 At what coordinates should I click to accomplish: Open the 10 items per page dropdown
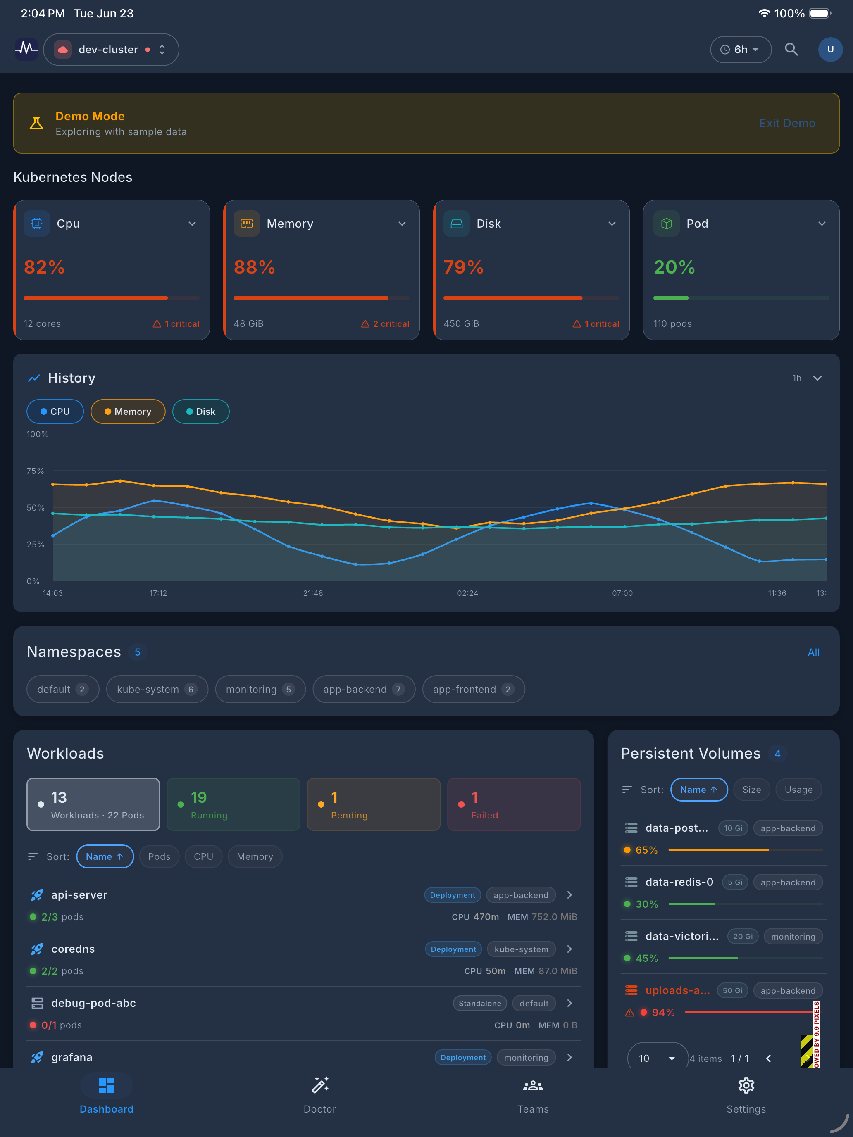click(x=658, y=1058)
